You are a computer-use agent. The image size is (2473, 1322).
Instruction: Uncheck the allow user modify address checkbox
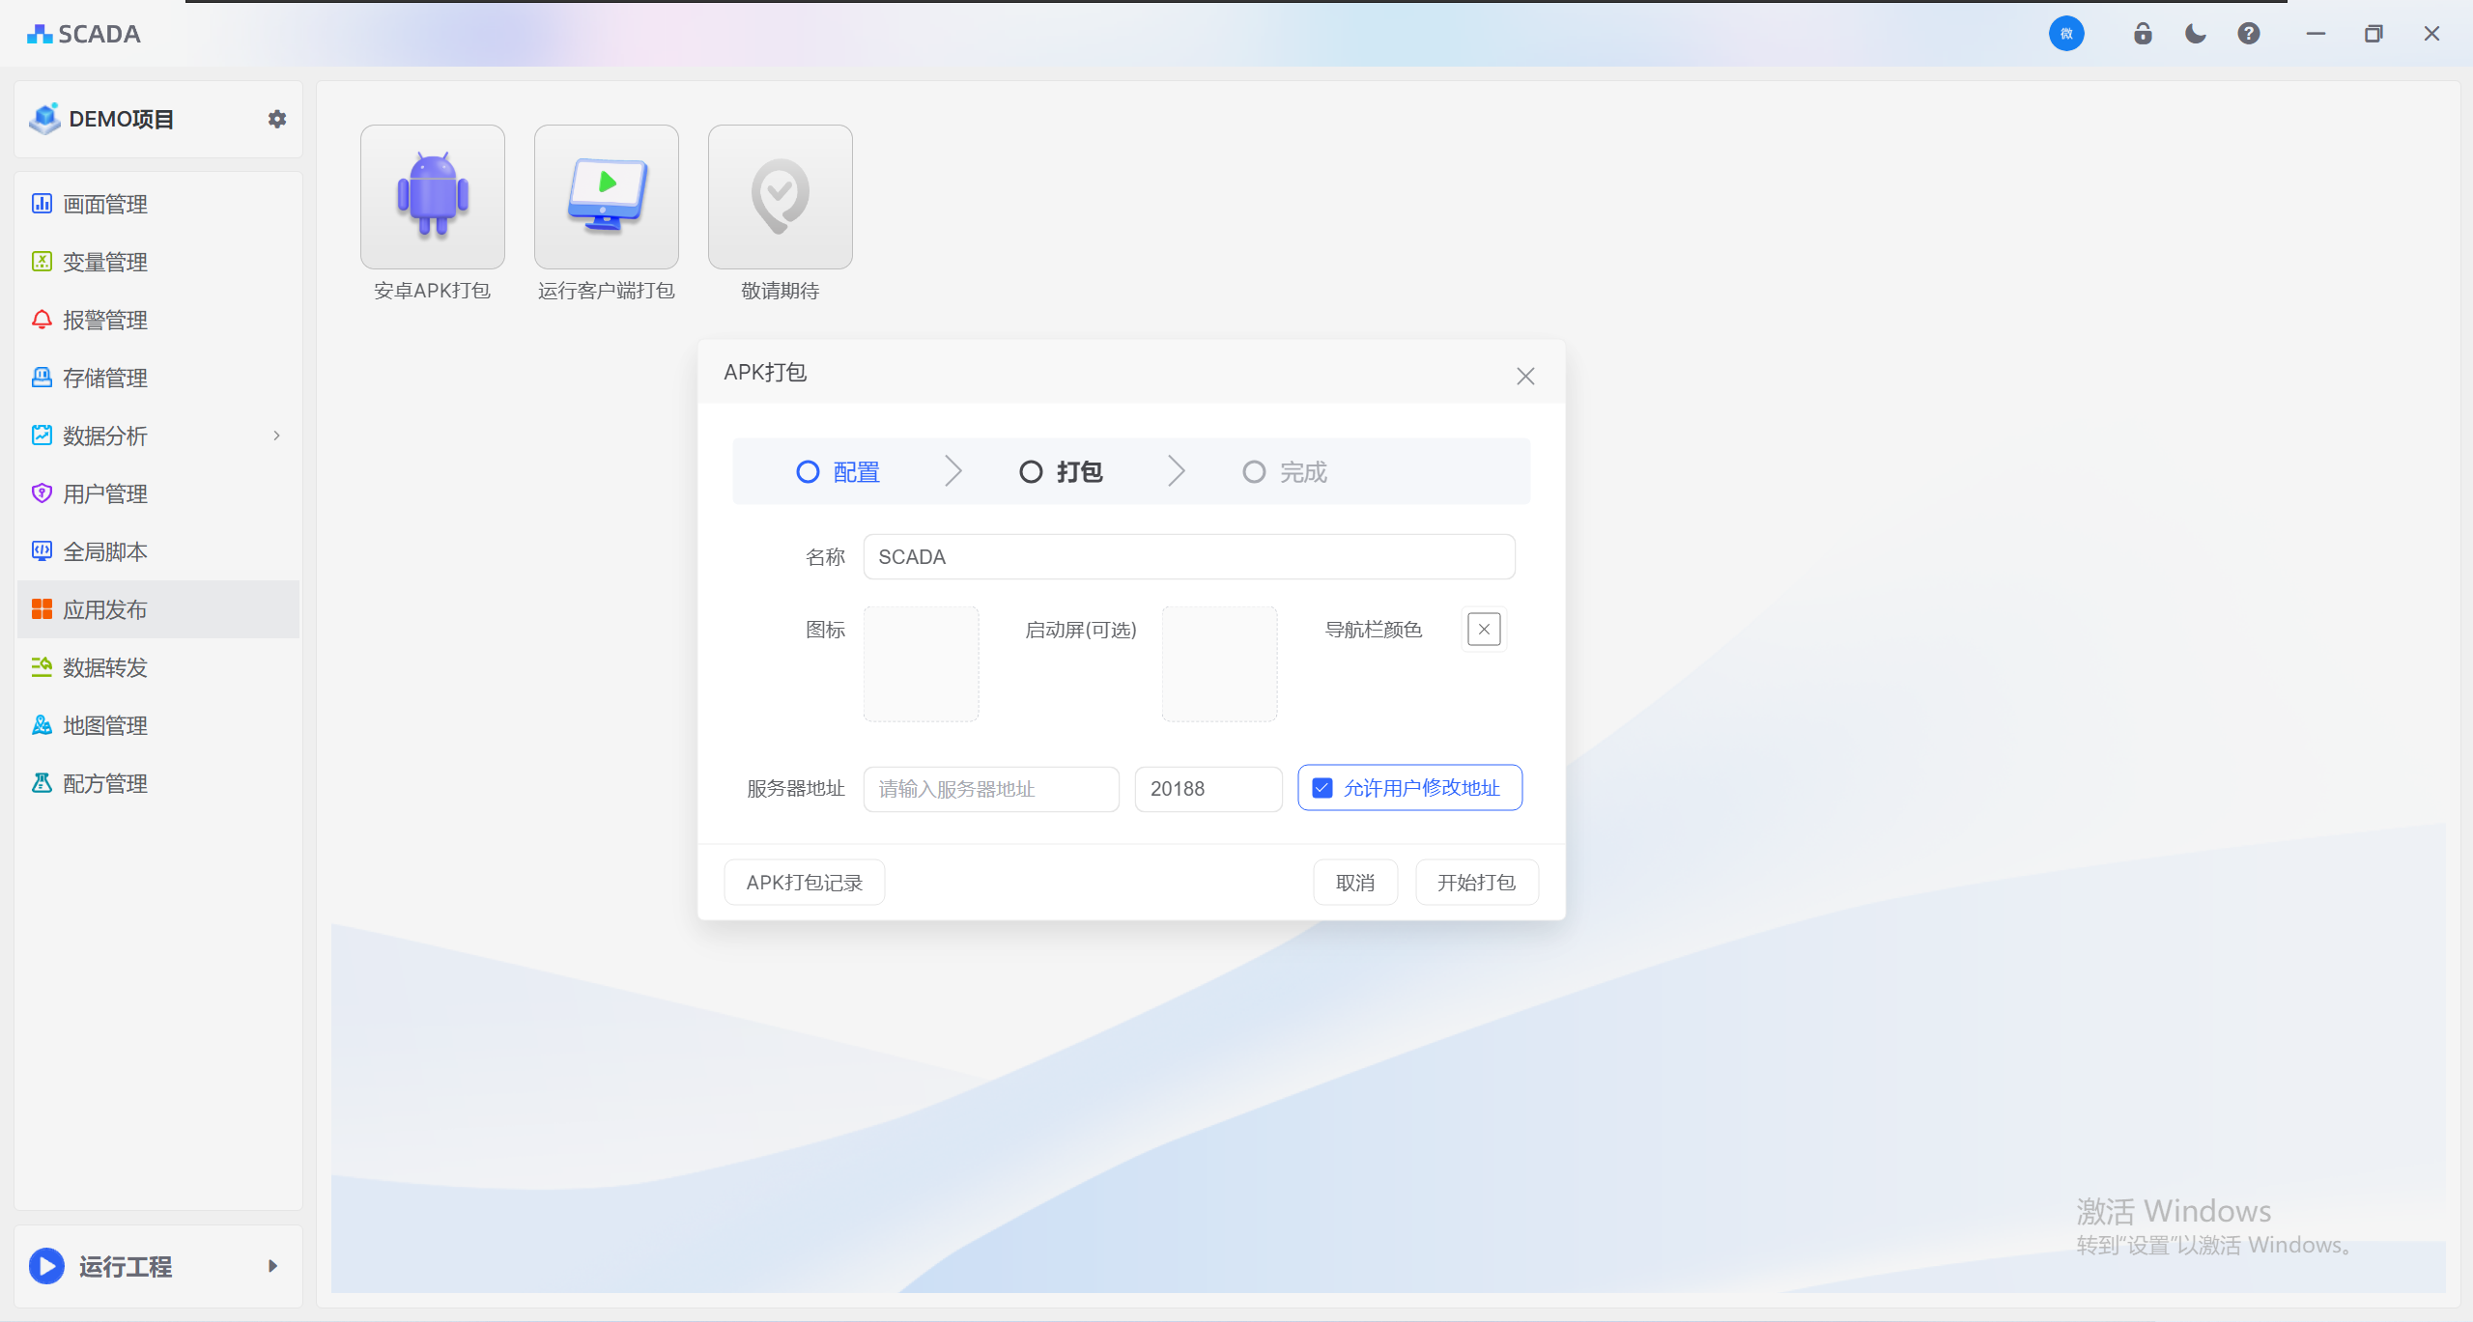[1322, 788]
